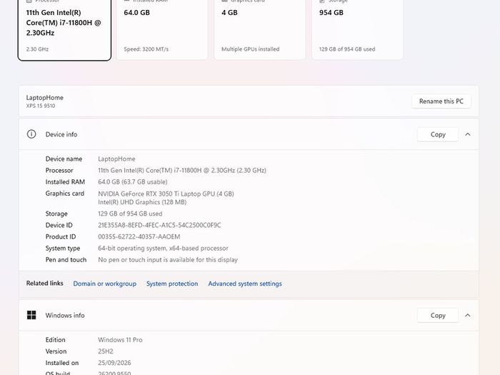500x375 pixels.
Task: Click the Installed on date 25/09/2026
Action: coord(114,363)
